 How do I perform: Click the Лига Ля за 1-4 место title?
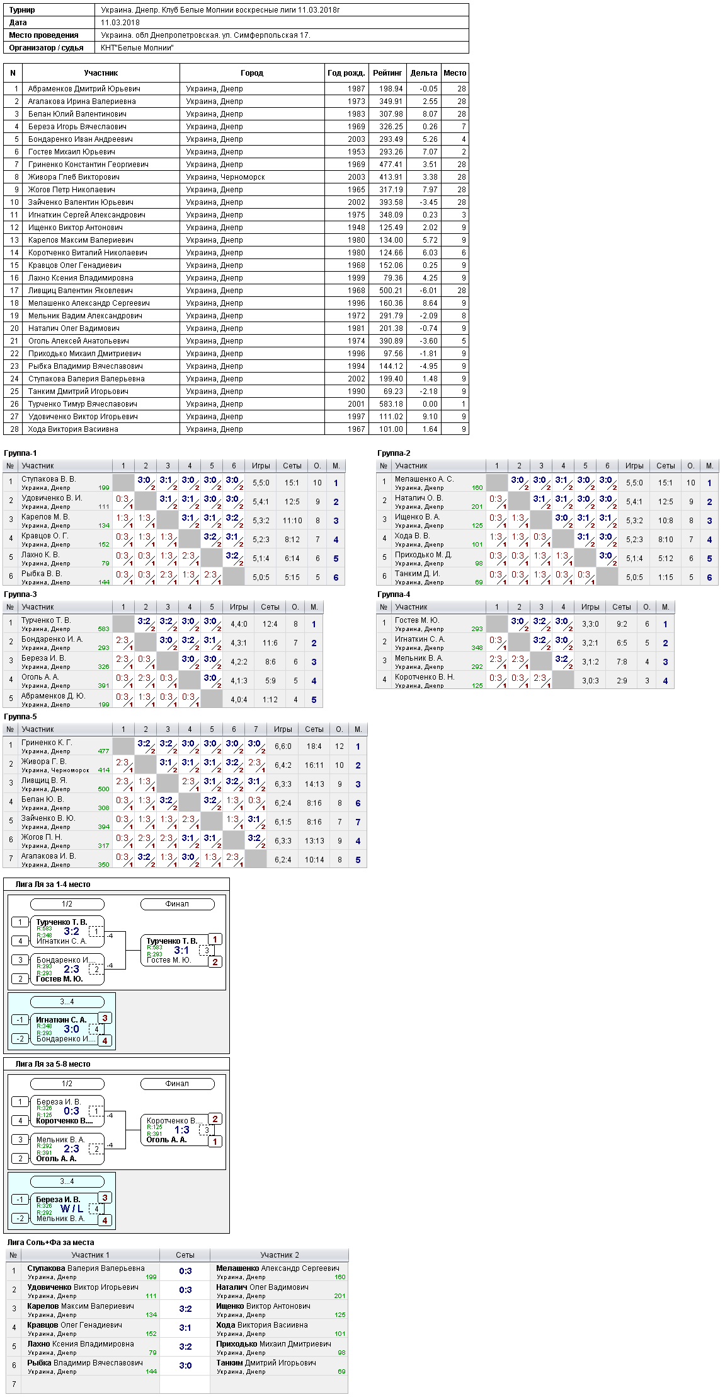tap(53, 884)
